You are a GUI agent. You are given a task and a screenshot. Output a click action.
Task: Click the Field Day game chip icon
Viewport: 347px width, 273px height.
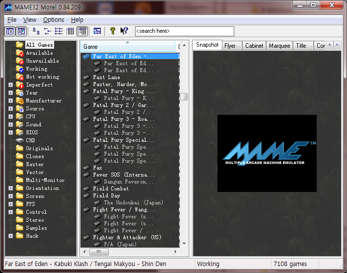click(x=86, y=195)
